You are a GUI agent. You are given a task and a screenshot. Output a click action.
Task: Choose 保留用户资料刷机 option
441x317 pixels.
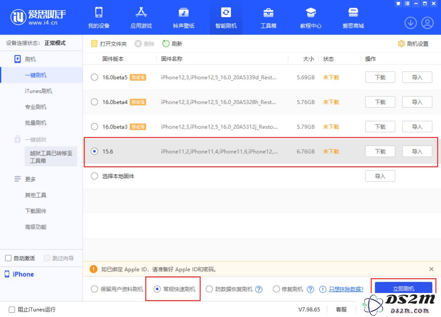pos(117,289)
